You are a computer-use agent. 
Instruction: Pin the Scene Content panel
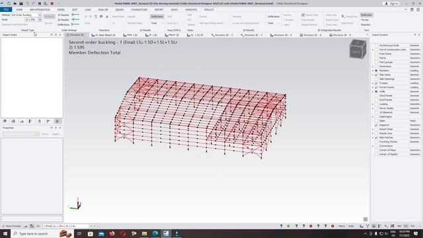point(415,35)
